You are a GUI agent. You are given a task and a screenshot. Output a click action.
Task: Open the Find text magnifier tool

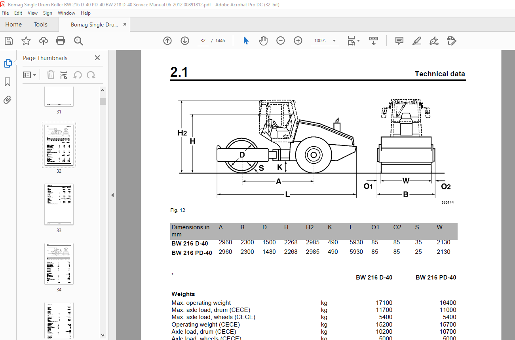coord(78,41)
